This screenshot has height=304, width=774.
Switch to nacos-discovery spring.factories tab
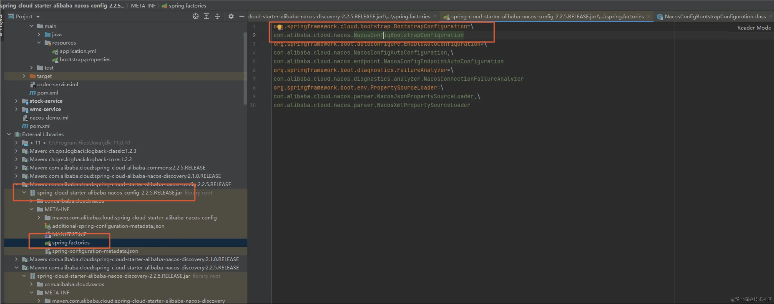[x=339, y=17]
